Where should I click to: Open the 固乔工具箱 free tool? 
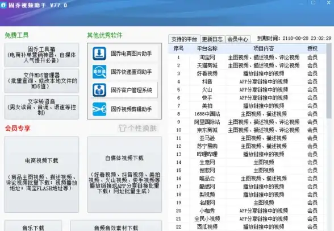41,55
